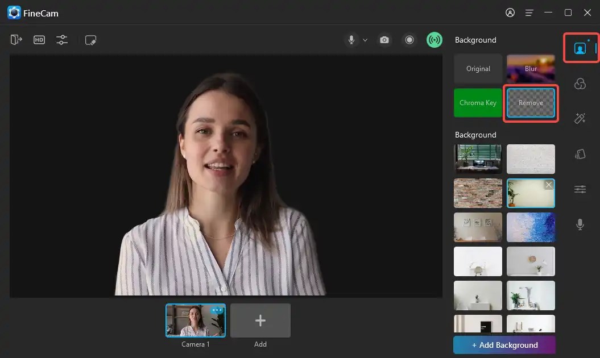The image size is (600, 358).
Task: Open the camera adjustment sliders icon
Action: point(61,40)
